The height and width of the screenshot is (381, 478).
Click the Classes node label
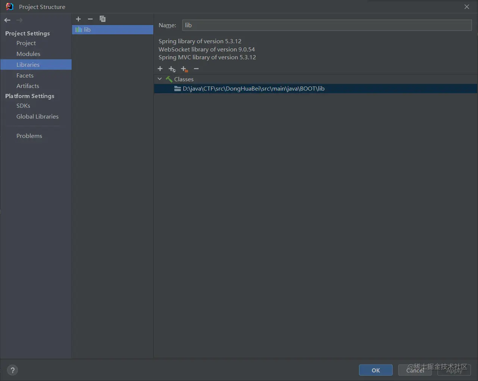point(184,79)
